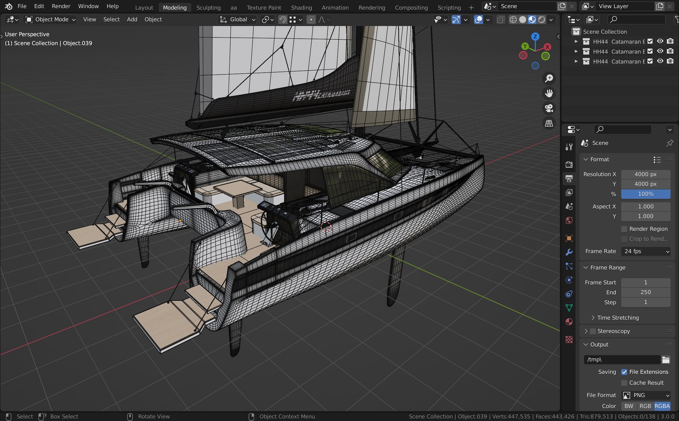Toggle viewport overlays button
Image resolution: width=679 pixels, height=421 pixels.
click(478, 19)
